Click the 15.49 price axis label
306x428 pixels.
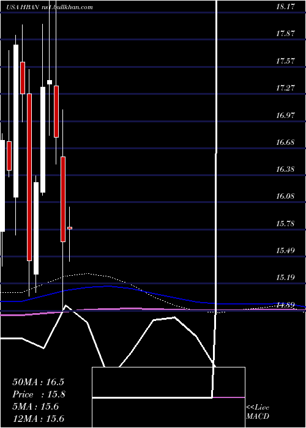pyautogui.click(x=286, y=250)
